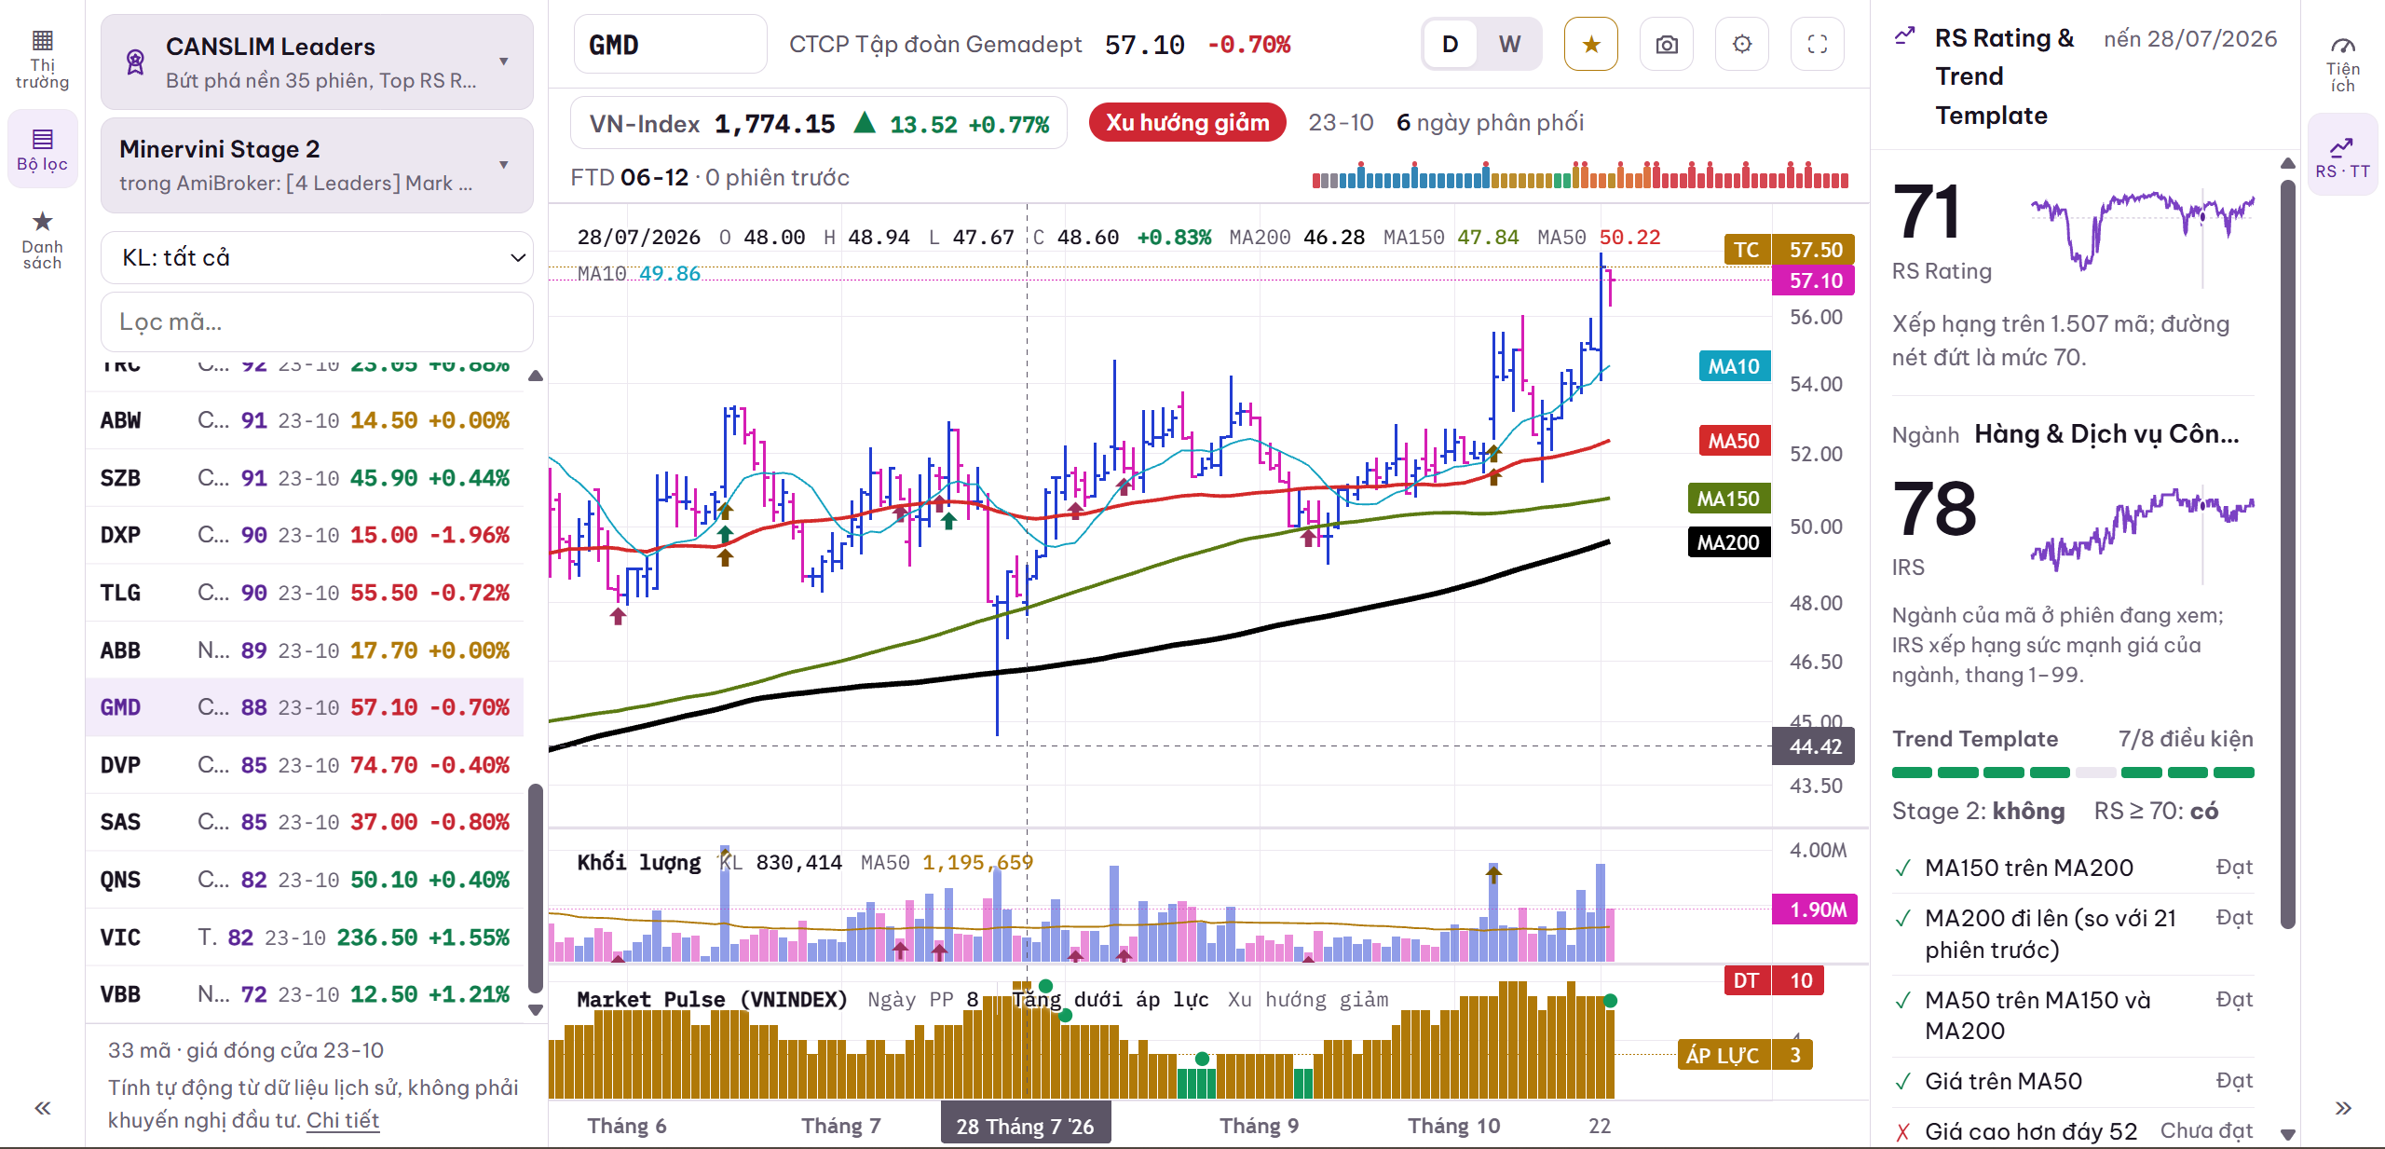Open Tiện ích utilities gauge icon

pos(2342,63)
